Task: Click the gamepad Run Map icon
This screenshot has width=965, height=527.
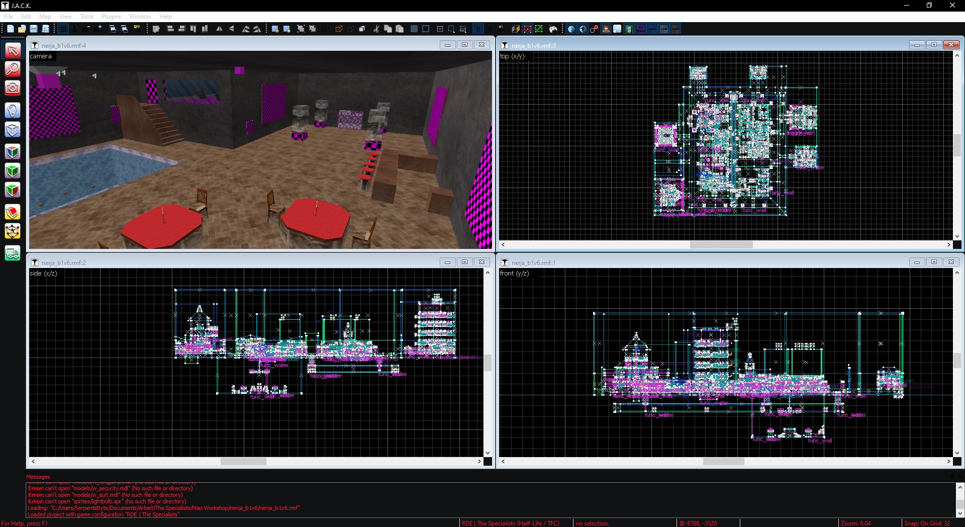Action: pos(553,29)
